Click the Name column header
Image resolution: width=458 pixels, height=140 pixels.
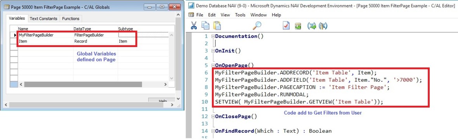pos(45,29)
